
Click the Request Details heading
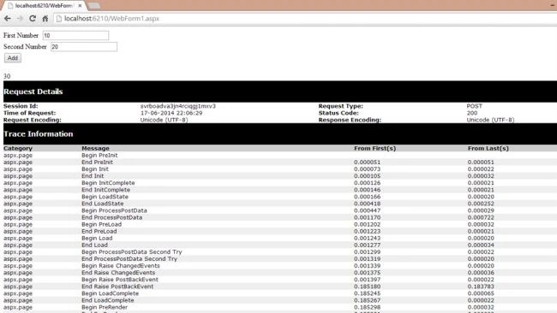click(x=33, y=92)
